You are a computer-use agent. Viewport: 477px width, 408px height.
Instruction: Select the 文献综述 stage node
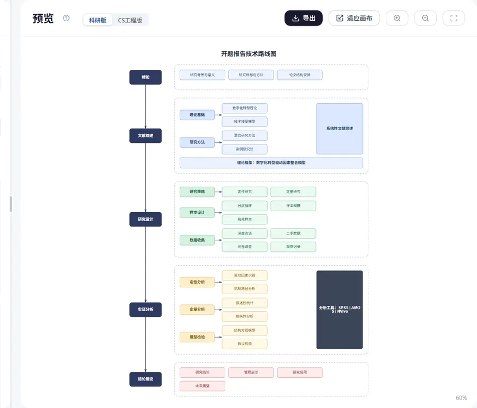click(x=145, y=135)
